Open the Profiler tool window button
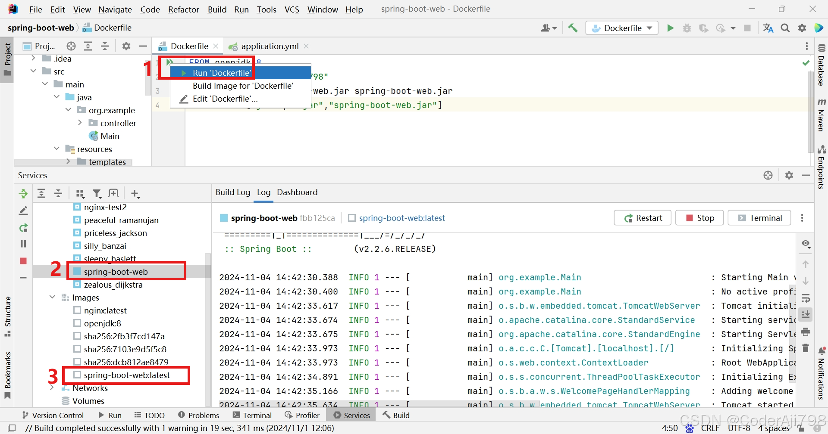 (302, 415)
